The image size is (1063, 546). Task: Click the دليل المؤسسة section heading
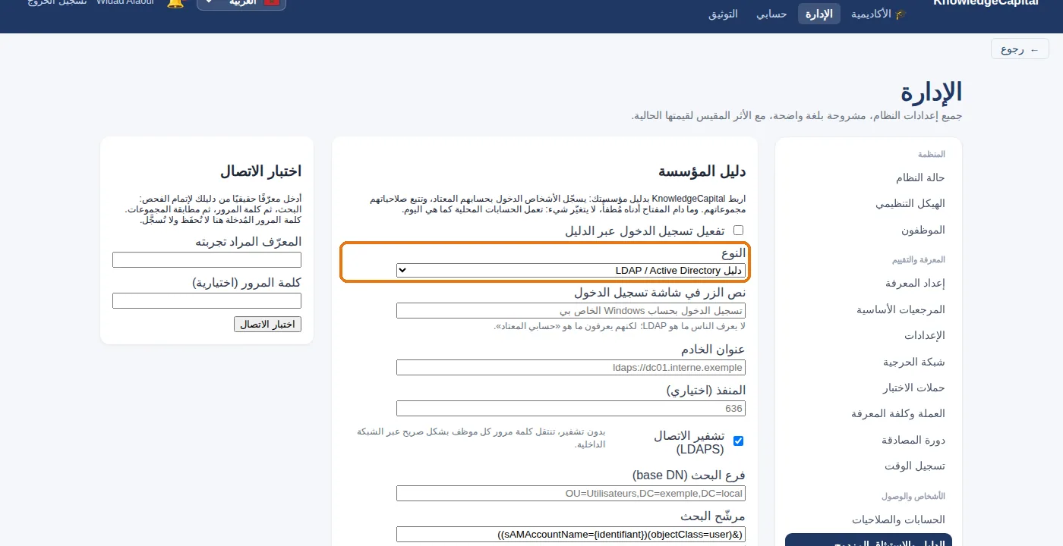[702, 171]
